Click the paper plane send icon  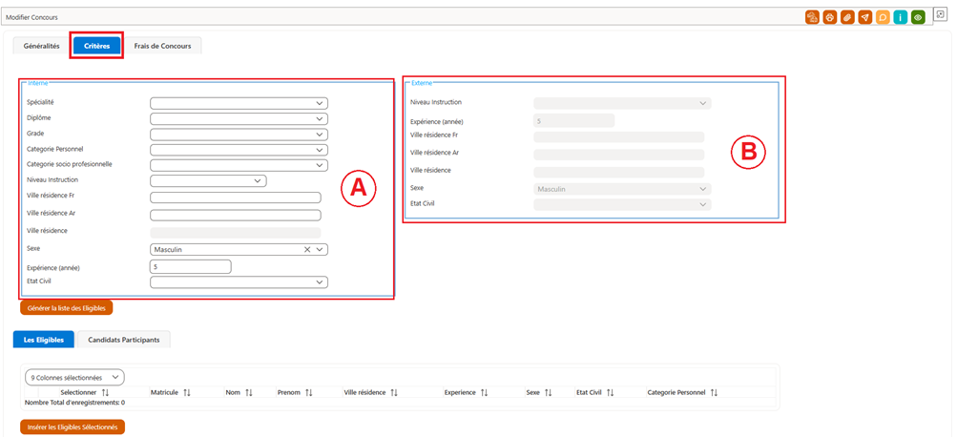[x=864, y=17]
